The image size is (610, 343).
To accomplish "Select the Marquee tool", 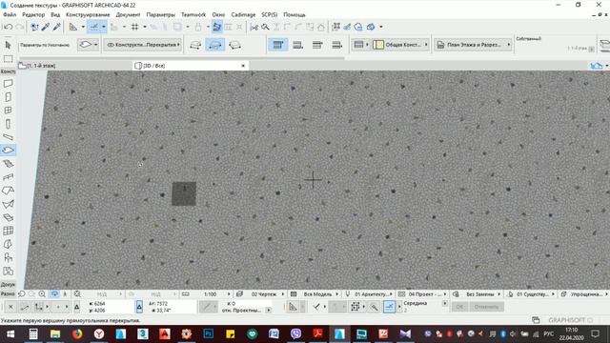I will pyautogui.click(x=8, y=59).
